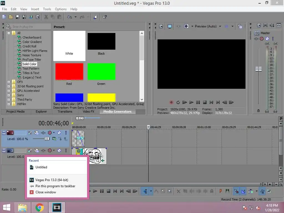The height and width of the screenshot is (213, 284).
Task: Pause playback under the video preview
Action: [x=198, y=102]
